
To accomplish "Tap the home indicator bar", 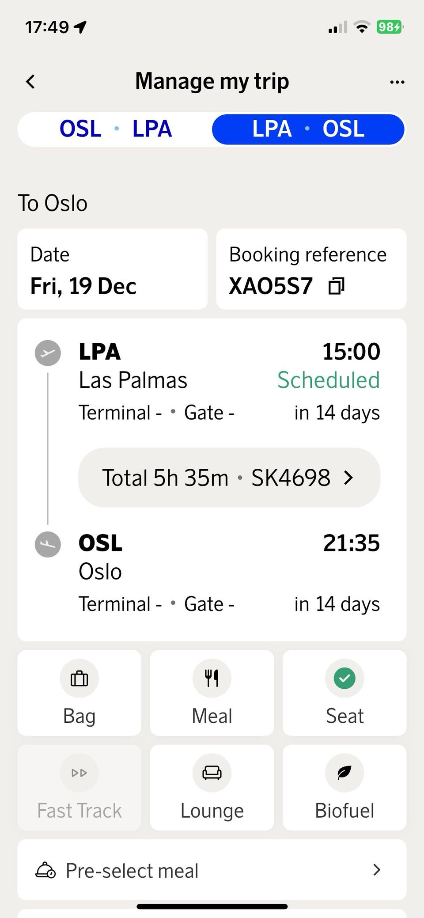I will click(212, 907).
